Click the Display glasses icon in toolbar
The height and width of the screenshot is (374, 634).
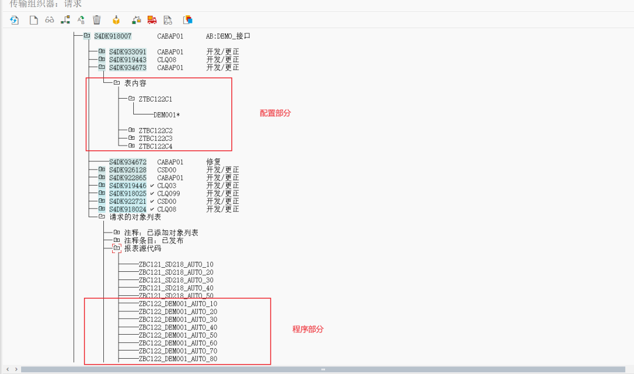tap(49, 19)
